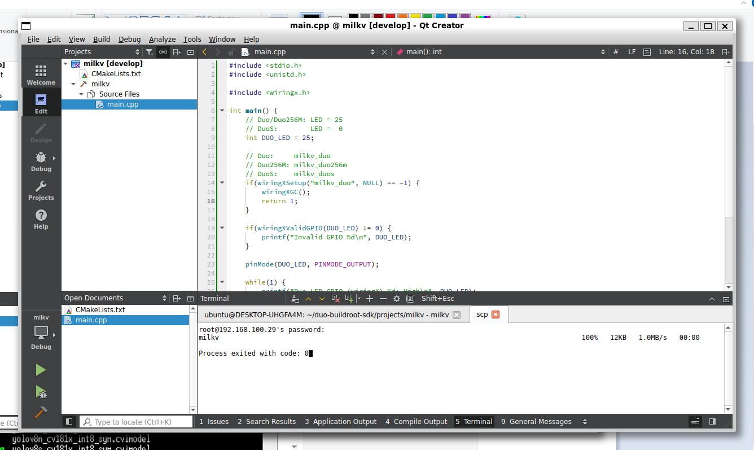Fold the main() function at line 6
This screenshot has height=450, width=754.
(222, 111)
